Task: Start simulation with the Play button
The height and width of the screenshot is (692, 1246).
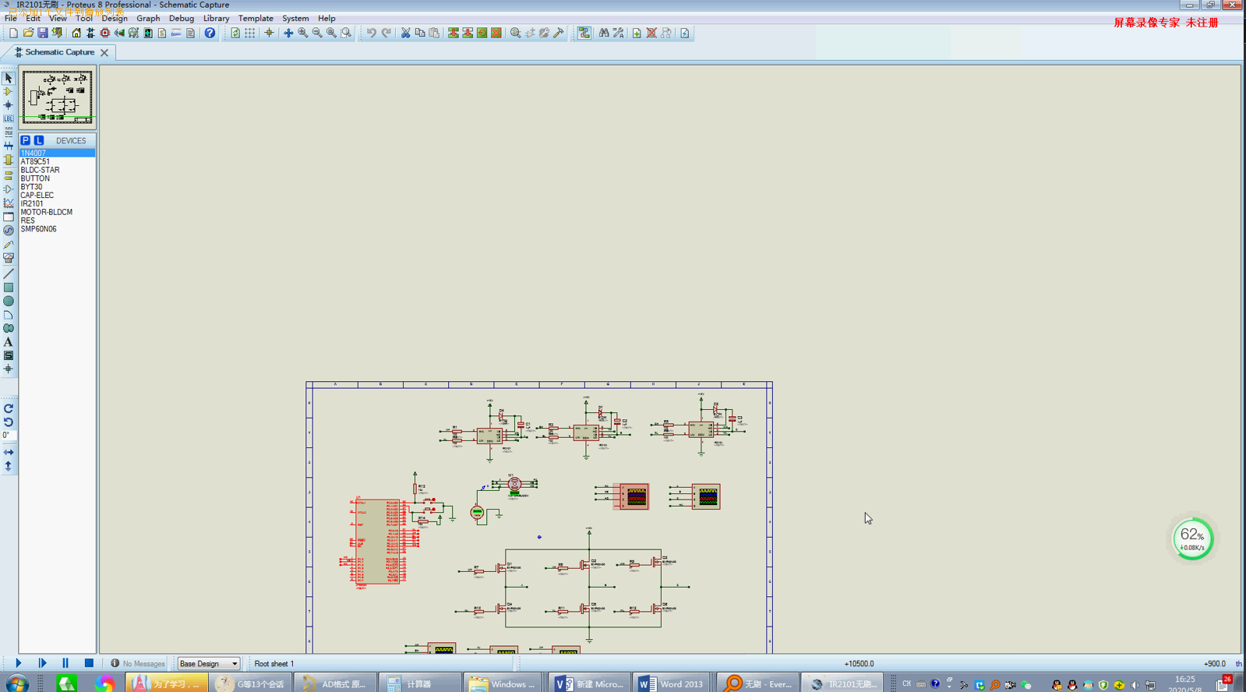Action: point(18,663)
